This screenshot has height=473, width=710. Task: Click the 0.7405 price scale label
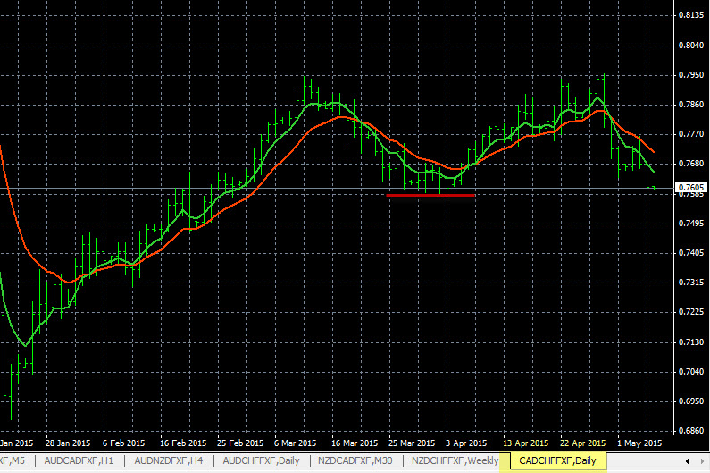[691, 253]
